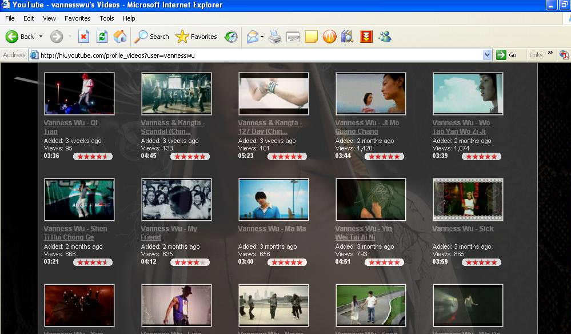This screenshot has width=571, height=334.
Task: Click the Shen Ti Hui Chong Ge thumbnail
Action: click(x=79, y=200)
